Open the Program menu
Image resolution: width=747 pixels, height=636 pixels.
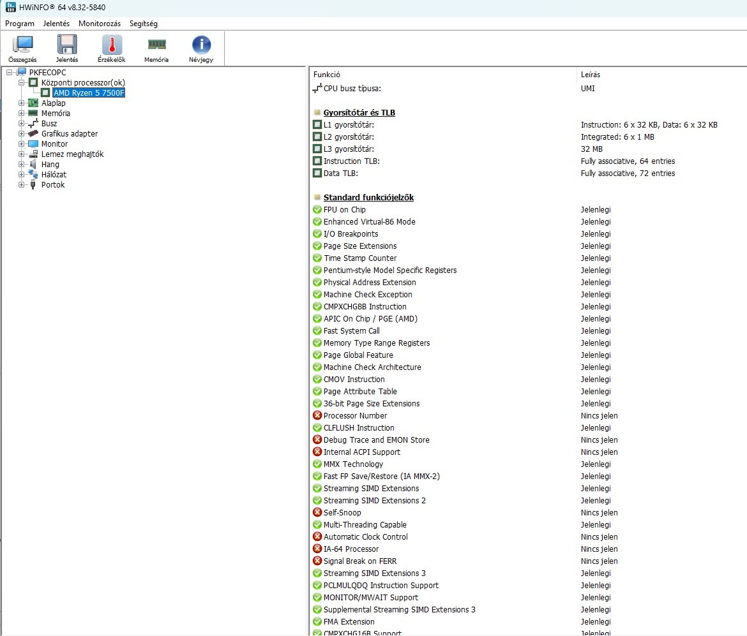tap(20, 24)
